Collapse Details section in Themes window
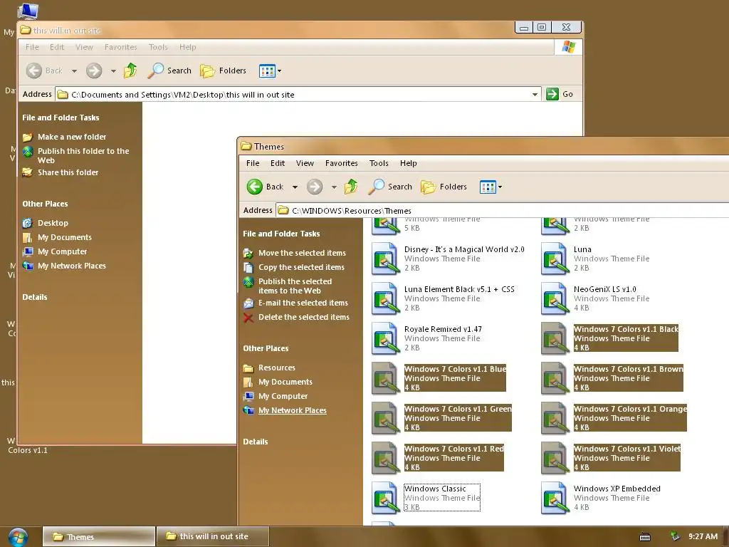Screen dimensions: 729x547 (256, 442)
